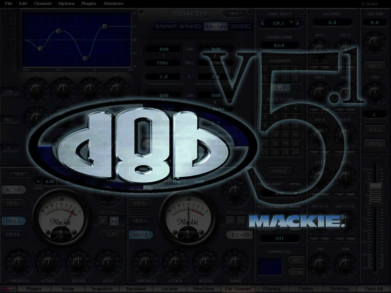The image size is (391, 293).
Task: Toggle the compressor ACTIVE button
Action: (x=13, y=190)
